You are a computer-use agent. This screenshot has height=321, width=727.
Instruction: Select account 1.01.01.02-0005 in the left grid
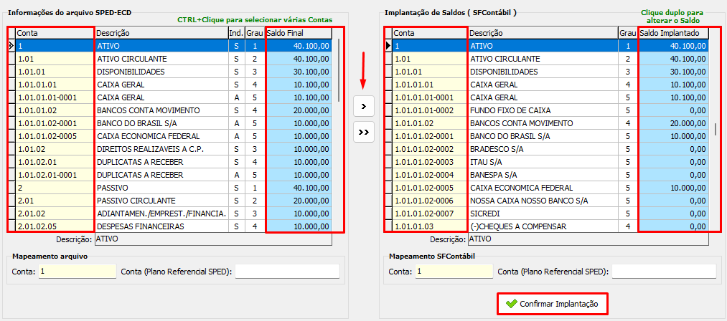(54, 136)
